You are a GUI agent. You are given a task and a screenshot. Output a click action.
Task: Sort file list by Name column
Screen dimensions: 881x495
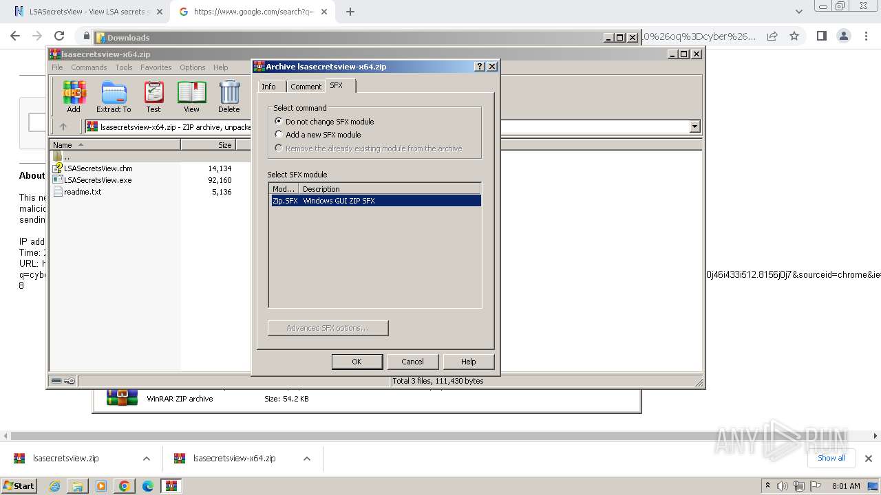(115, 144)
